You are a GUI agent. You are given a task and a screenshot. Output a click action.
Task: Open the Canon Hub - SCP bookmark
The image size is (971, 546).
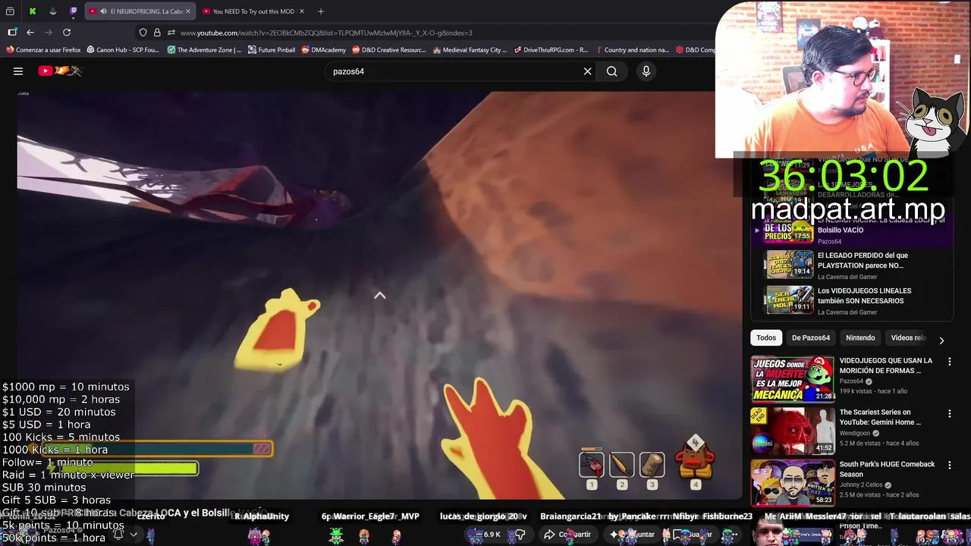point(123,50)
